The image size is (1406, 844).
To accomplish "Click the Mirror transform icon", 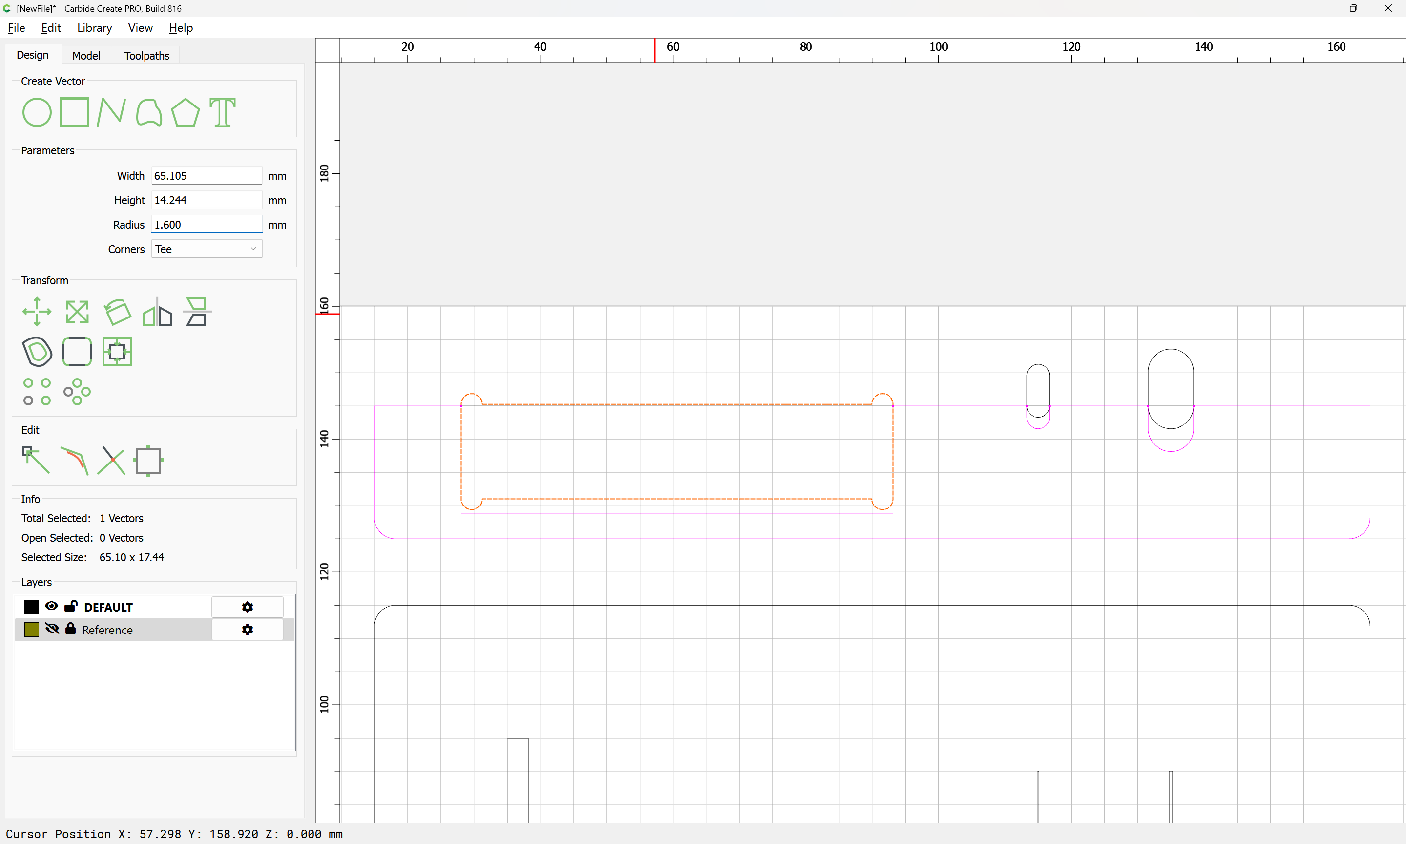I will tap(157, 312).
